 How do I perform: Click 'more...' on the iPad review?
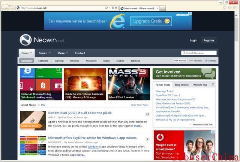point(138,126)
